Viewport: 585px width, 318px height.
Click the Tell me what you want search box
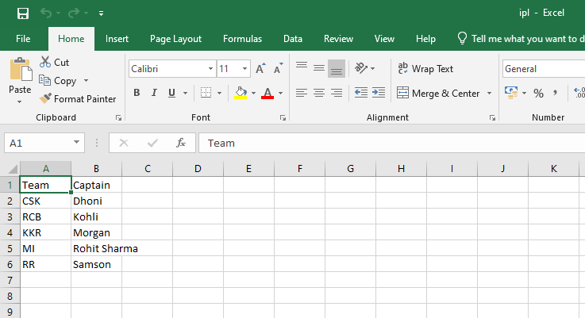tap(521, 39)
